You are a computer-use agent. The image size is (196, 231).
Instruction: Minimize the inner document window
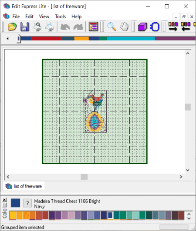pos(176,16)
